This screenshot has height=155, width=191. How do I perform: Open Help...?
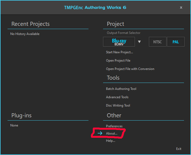click(x=111, y=141)
